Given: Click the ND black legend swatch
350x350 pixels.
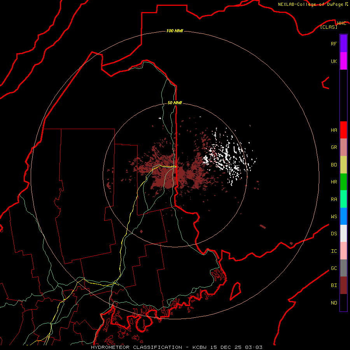Looking at the screenshot, I should pos(343,303).
